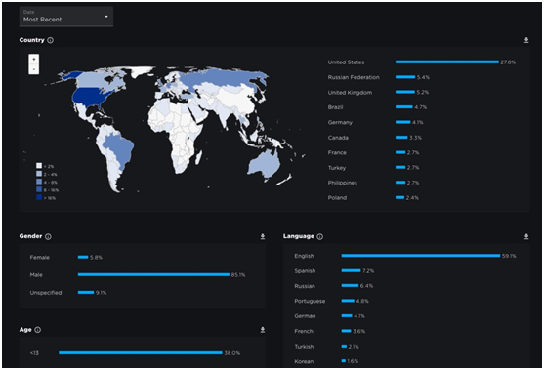Click the info icon beside Country
This screenshot has height=370, width=544.
51,40
